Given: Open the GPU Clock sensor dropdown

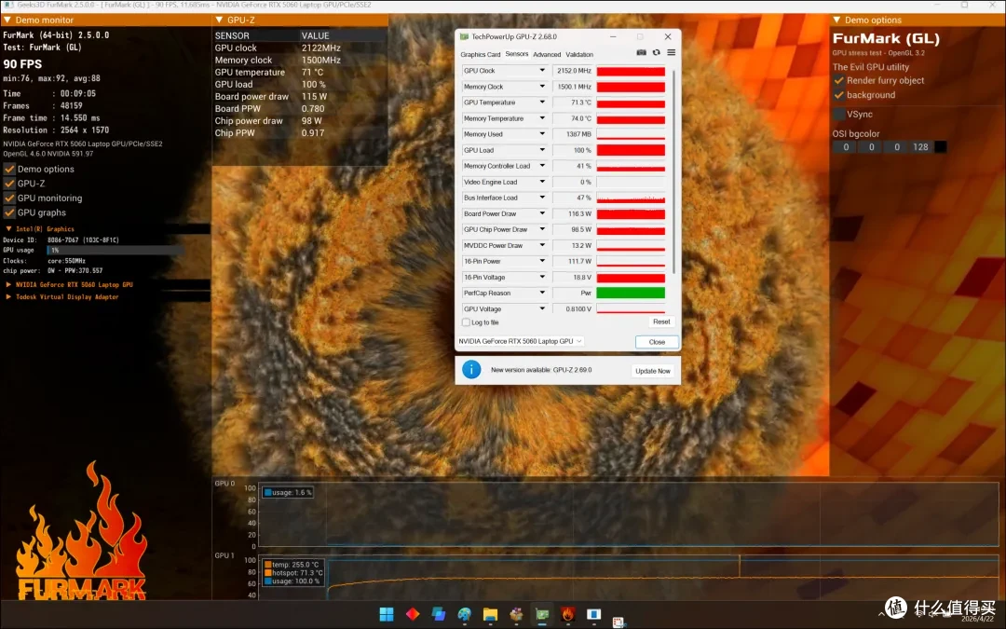Looking at the screenshot, I should [542, 71].
